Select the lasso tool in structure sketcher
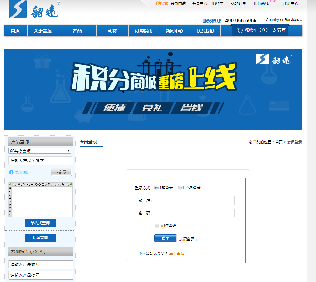 pyautogui.click(x=19, y=184)
